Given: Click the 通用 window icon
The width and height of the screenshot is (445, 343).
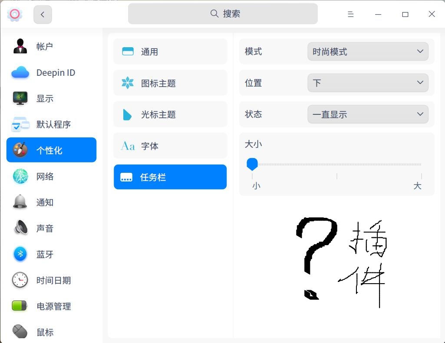Looking at the screenshot, I should [128, 52].
